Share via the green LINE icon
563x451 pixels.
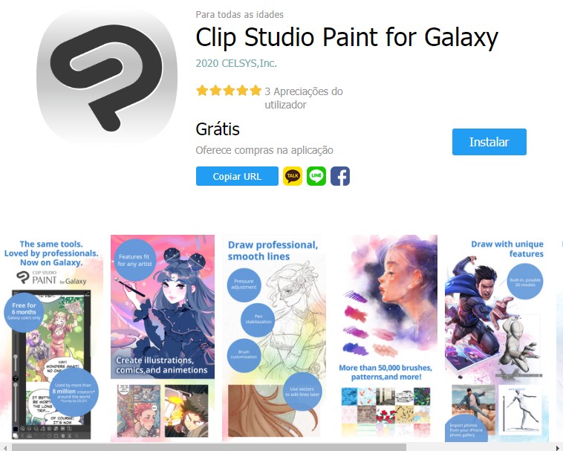(316, 176)
